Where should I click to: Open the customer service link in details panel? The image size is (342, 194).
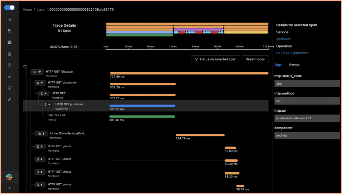(283, 39)
